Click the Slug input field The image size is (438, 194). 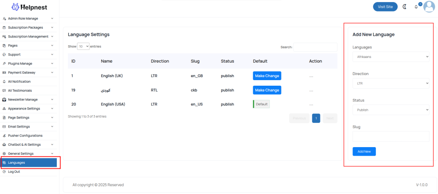tap(391, 136)
